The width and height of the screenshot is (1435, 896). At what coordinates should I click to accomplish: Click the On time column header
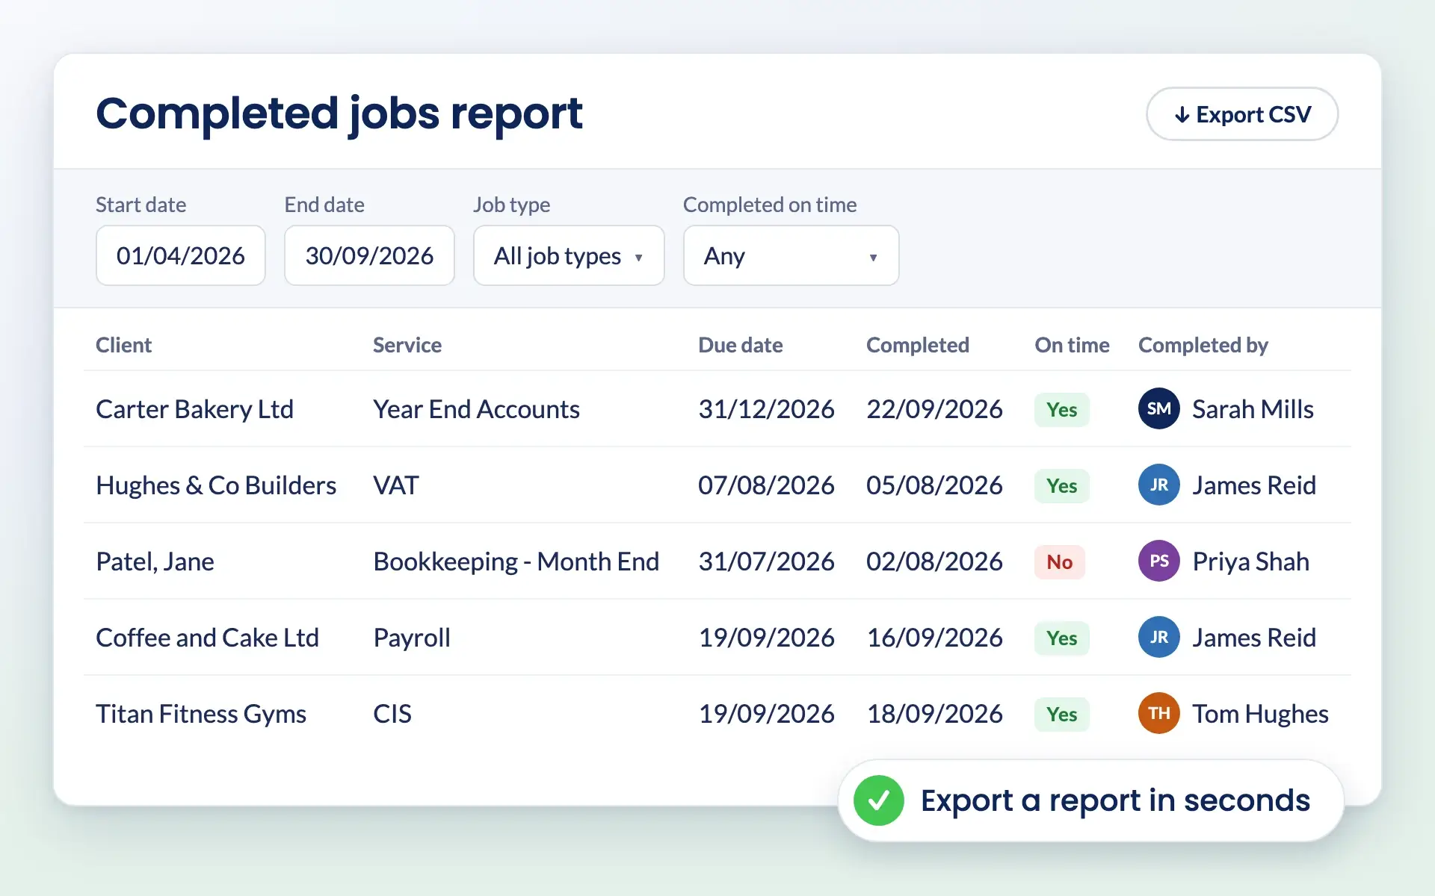point(1072,345)
